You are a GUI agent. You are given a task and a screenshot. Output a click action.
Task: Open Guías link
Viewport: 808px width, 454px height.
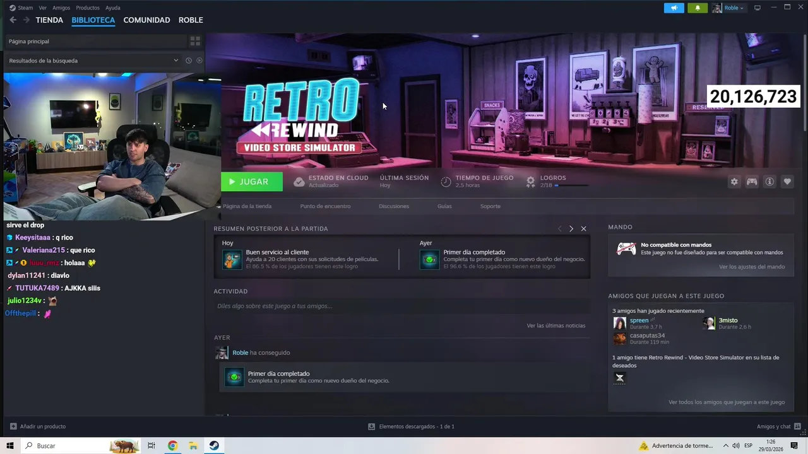click(x=444, y=206)
